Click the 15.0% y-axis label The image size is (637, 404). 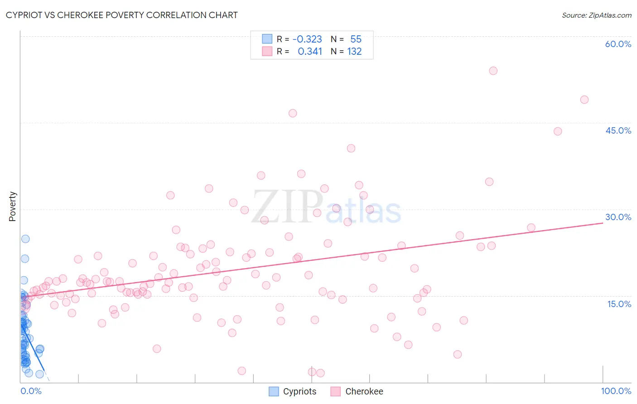[x=619, y=304]
